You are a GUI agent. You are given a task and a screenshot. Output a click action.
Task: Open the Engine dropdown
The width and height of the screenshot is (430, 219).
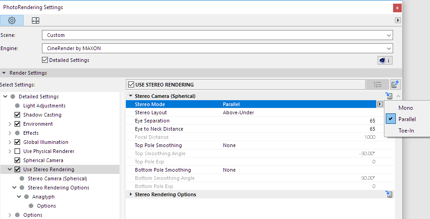tap(217, 48)
